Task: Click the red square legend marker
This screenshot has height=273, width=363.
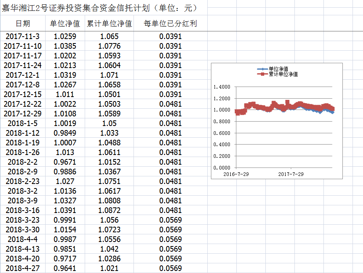Action: pyautogui.click(x=263, y=74)
